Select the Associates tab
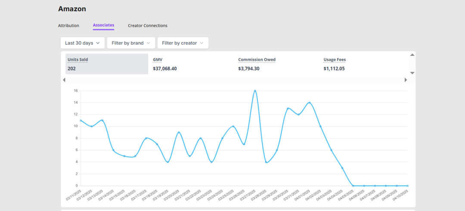The image size is (465, 211). coord(103,25)
